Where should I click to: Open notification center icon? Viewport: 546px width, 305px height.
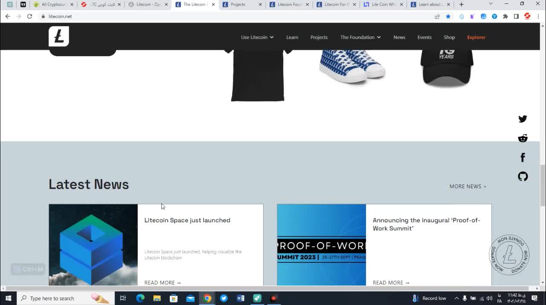534,298
